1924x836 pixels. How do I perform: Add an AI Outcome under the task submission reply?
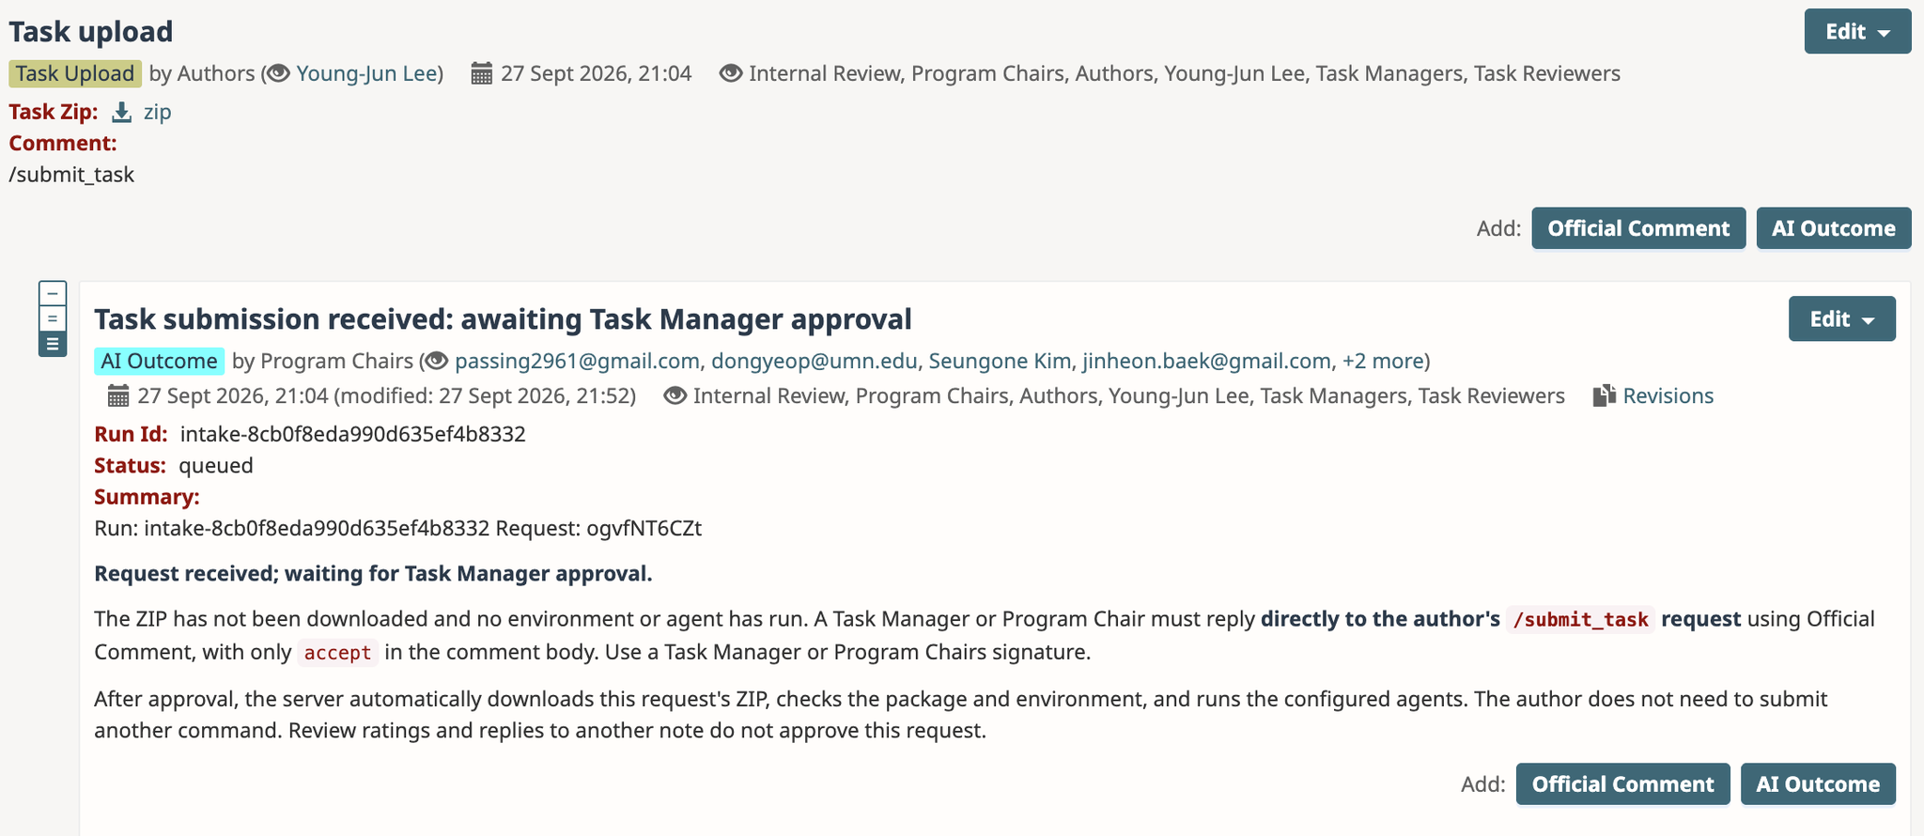pyautogui.click(x=1818, y=784)
